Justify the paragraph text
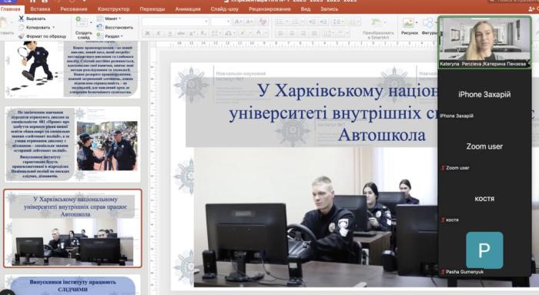 coord(314,33)
